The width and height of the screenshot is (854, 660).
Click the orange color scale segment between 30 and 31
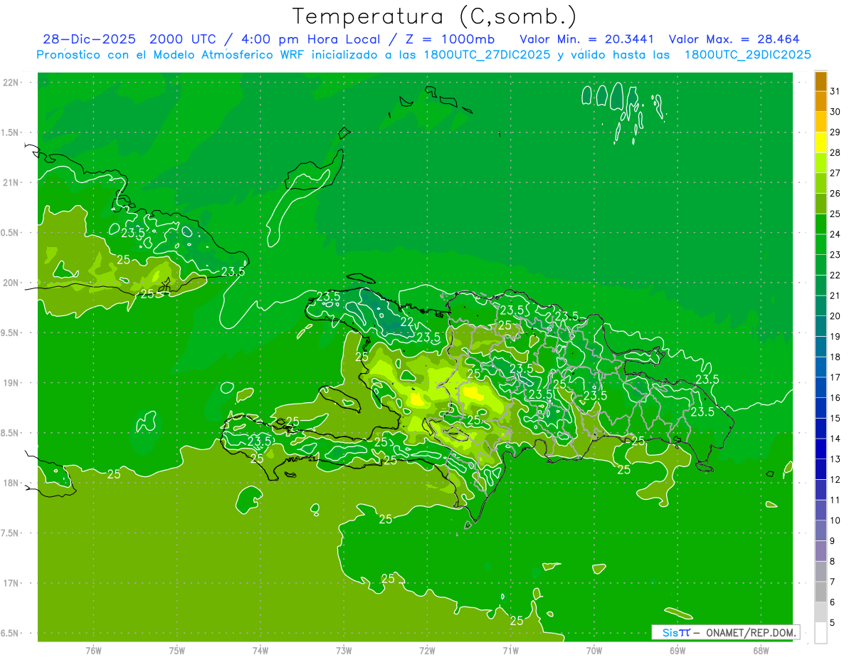coord(821,101)
